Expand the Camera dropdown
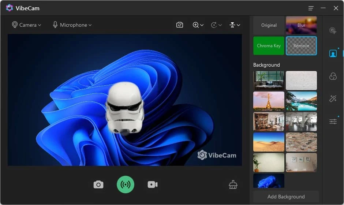Image resolution: width=344 pixels, height=205 pixels. click(x=26, y=25)
